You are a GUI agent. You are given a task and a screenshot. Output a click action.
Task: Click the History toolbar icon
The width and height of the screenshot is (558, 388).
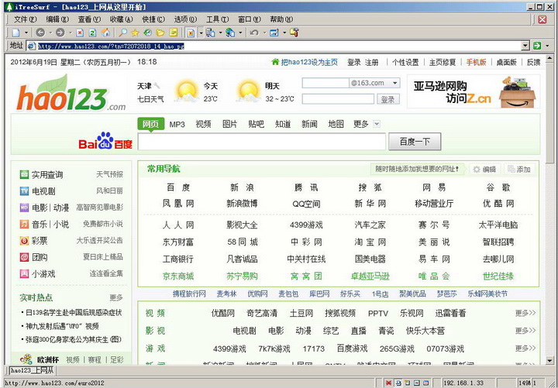[148, 33]
